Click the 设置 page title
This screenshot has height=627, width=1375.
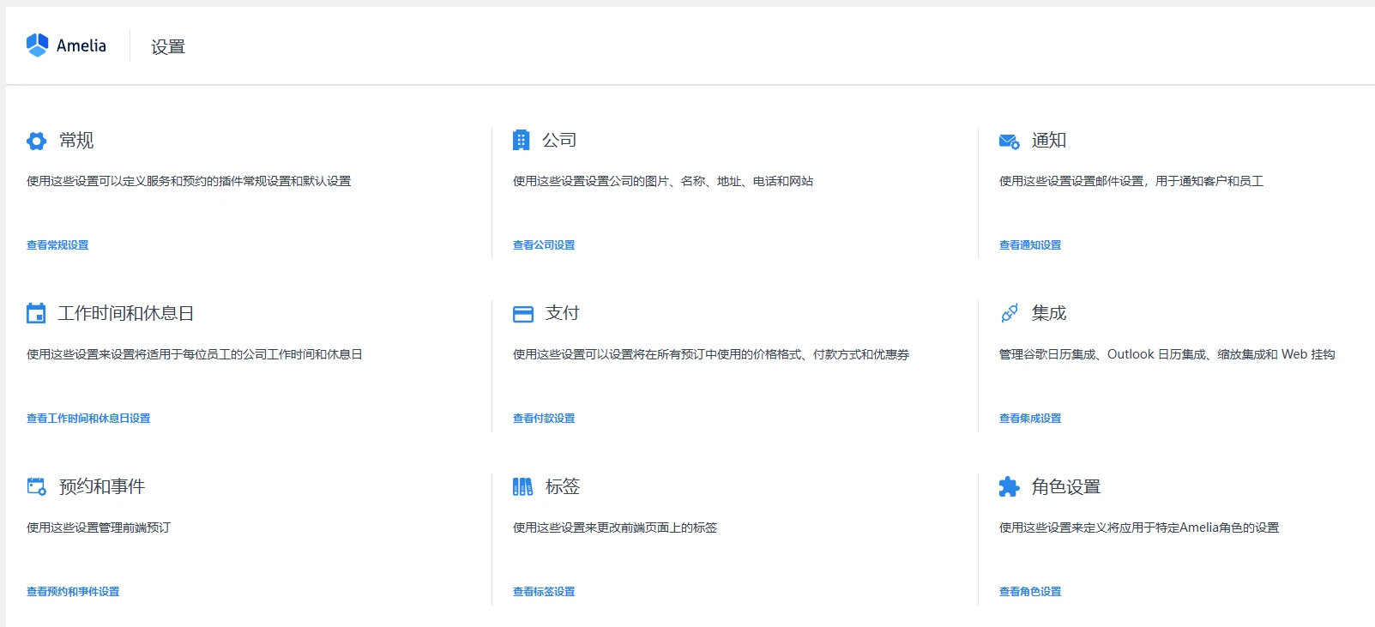(x=168, y=47)
